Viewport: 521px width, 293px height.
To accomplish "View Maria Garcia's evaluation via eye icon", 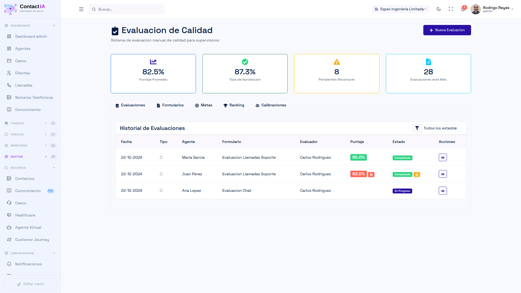I will [x=443, y=158].
